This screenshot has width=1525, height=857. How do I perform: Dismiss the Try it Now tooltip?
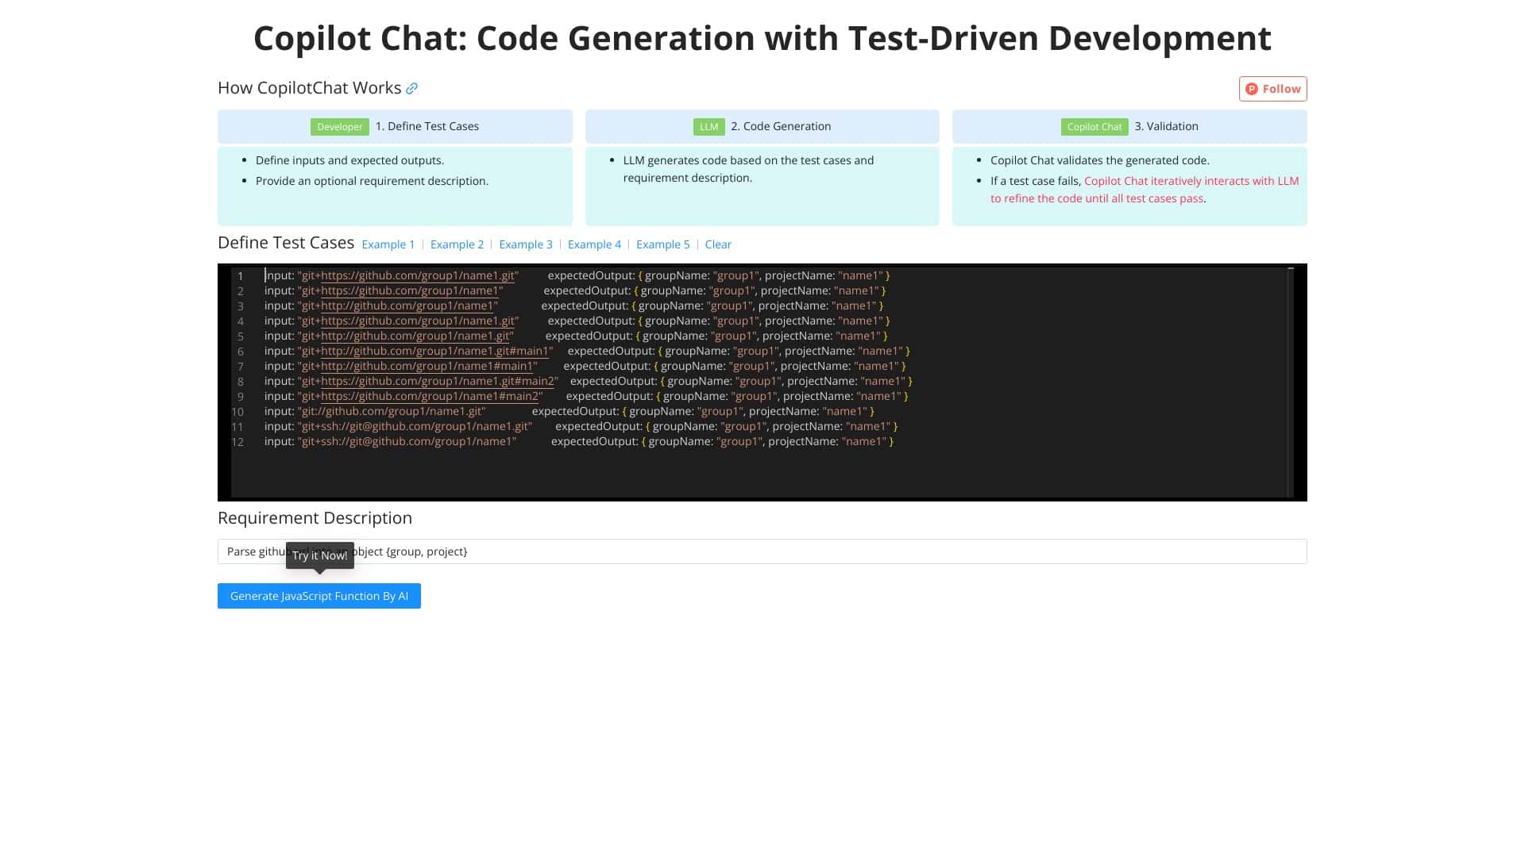(x=319, y=555)
